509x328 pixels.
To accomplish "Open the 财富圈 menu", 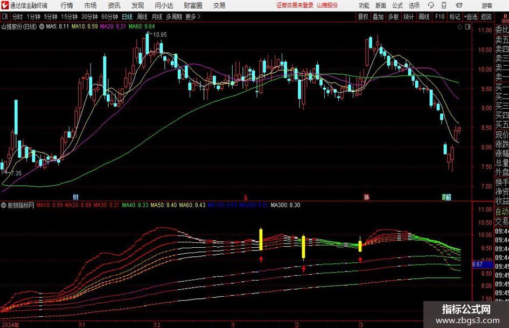I will coord(193,5).
